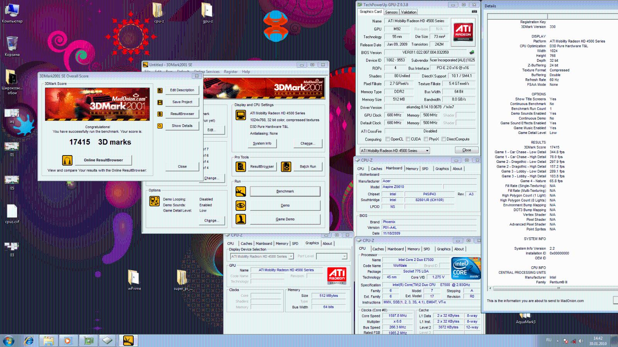
Task: Click the Show Details magnifier icon
Action: 160,126
